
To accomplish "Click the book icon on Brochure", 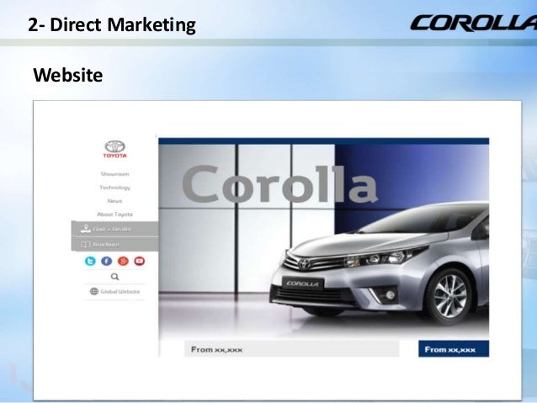I will pos(85,245).
